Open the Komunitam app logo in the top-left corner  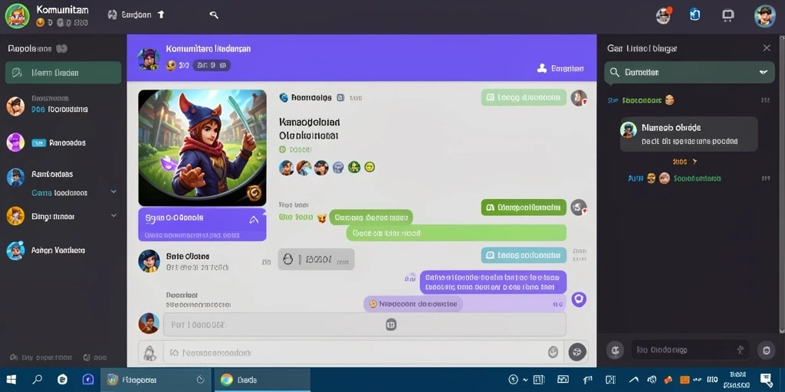(x=17, y=15)
